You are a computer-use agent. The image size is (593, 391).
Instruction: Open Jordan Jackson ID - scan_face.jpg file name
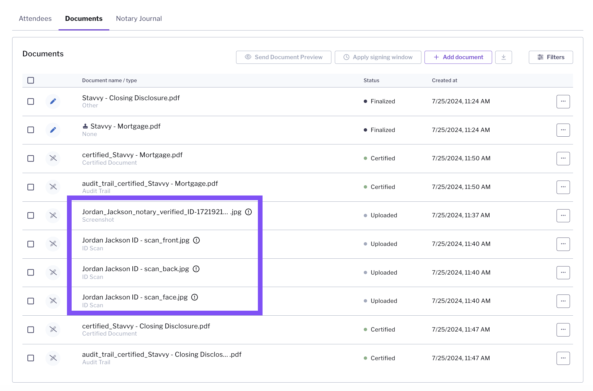point(135,297)
